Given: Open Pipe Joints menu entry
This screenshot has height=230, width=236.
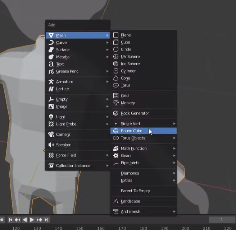Looking at the screenshot, I should click(144, 163).
